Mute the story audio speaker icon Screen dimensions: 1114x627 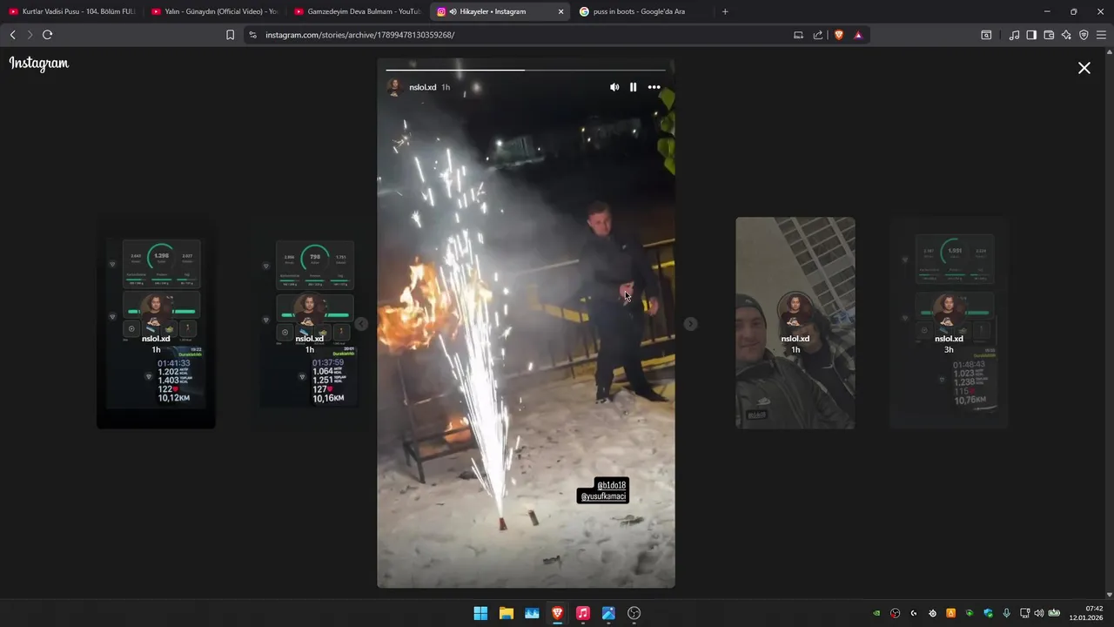tap(614, 87)
